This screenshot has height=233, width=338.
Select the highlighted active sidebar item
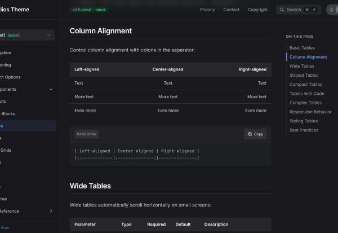tap(28, 126)
